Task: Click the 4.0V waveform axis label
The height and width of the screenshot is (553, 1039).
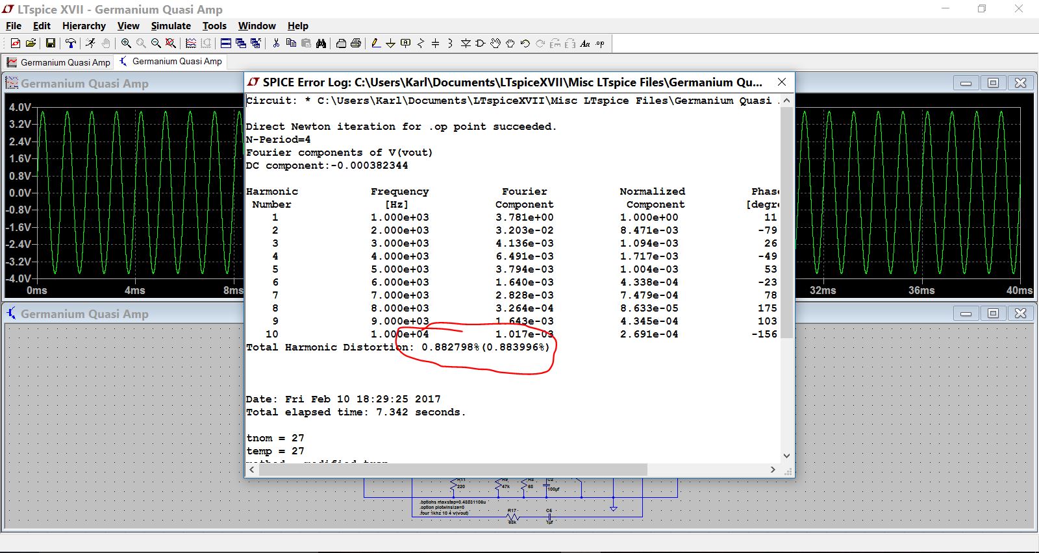Action: pyautogui.click(x=19, y=107)
